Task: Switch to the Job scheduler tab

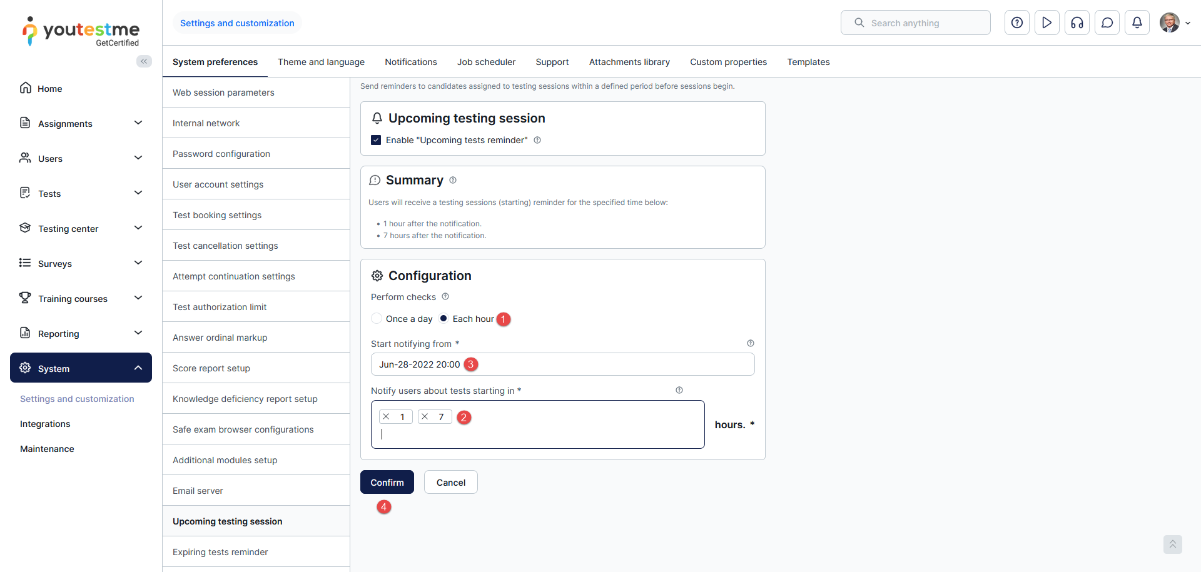Action: point(486,62)
